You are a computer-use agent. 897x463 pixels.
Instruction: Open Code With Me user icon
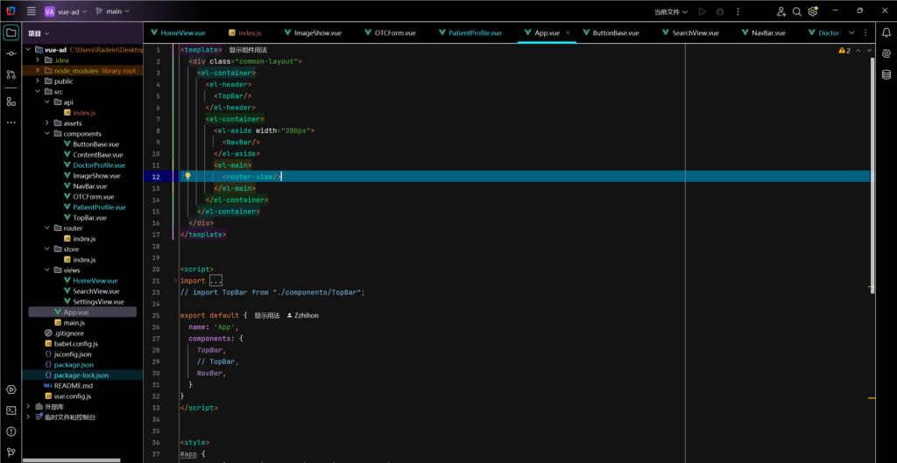coord(781,11)
